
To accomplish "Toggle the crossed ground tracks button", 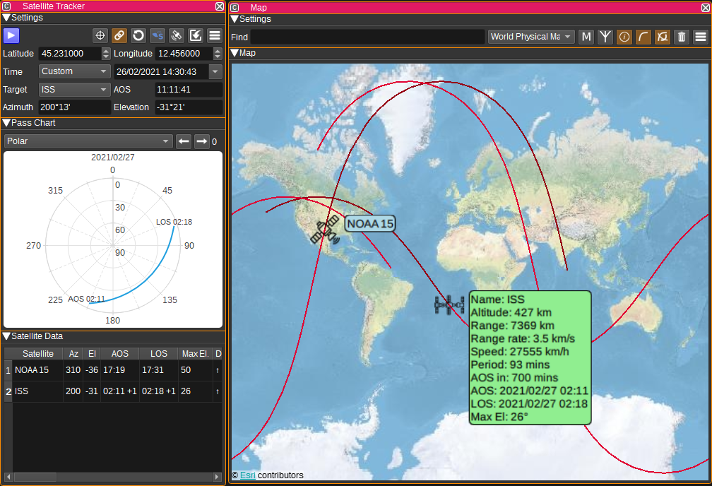I will (663, 37).
